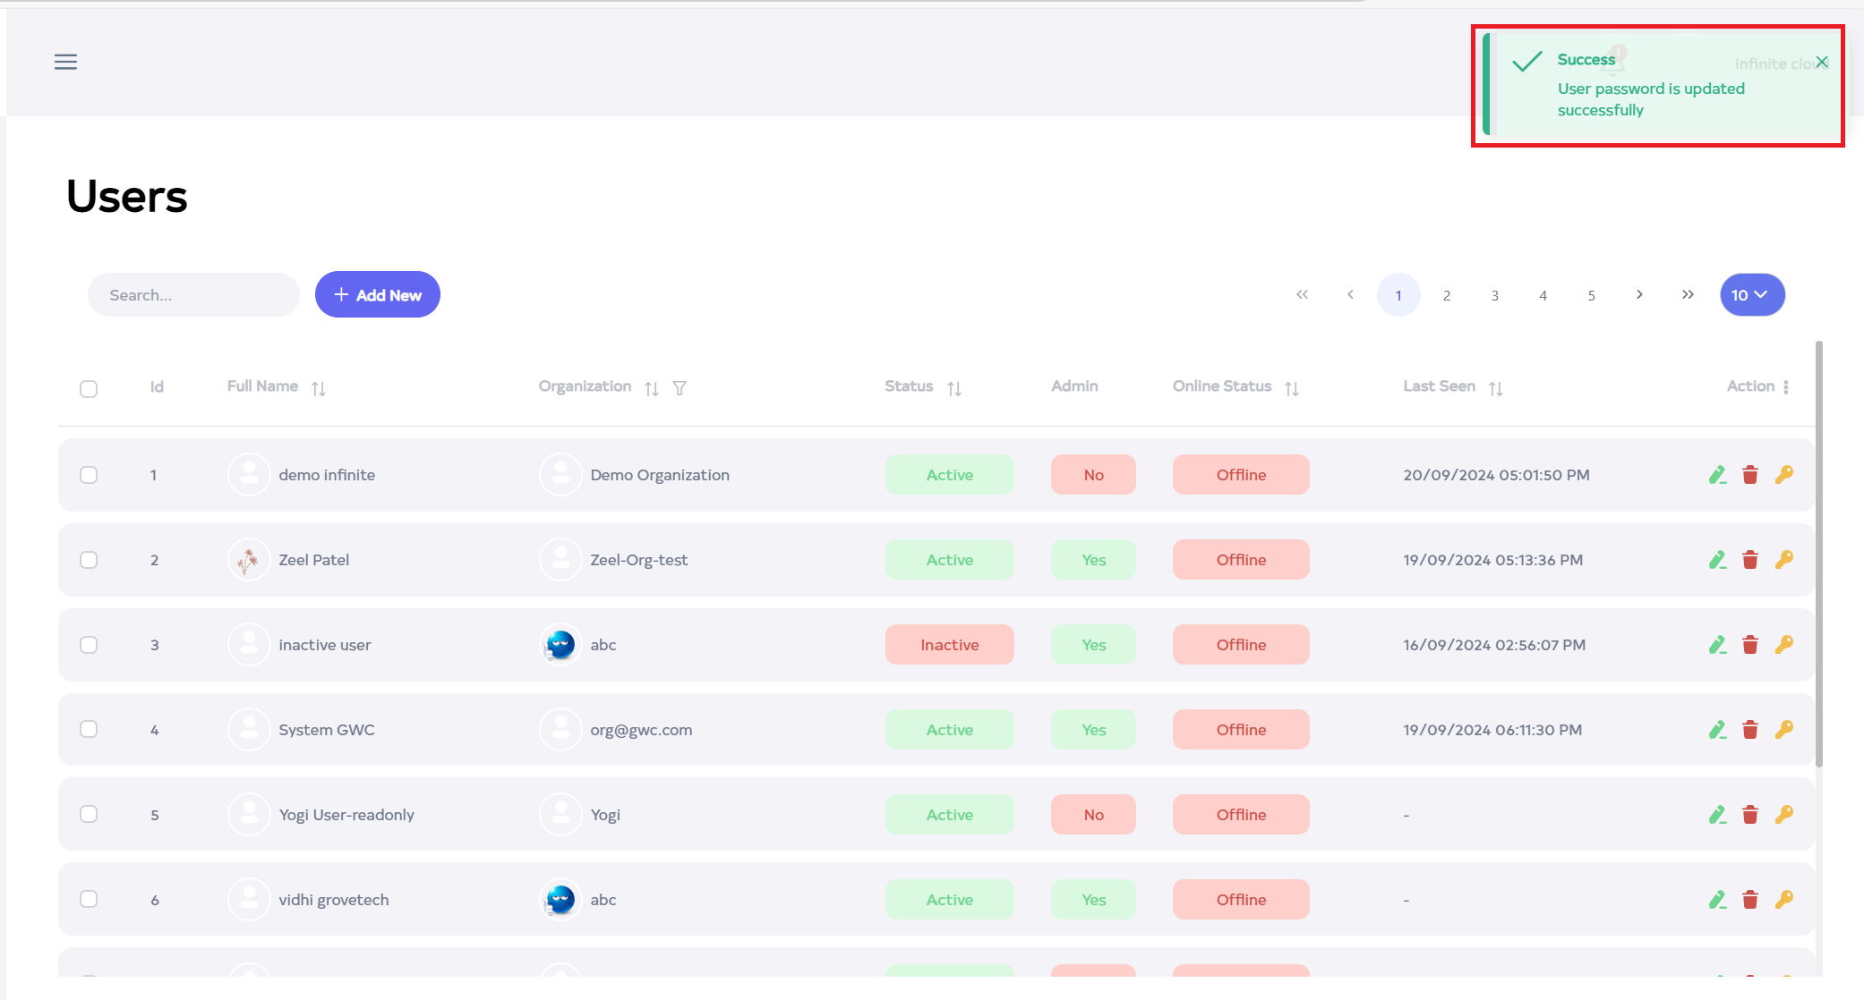Viewport: 1864px width, 1000px height.
Task: Delete the System GWC user
Action: click(1750, 730)
